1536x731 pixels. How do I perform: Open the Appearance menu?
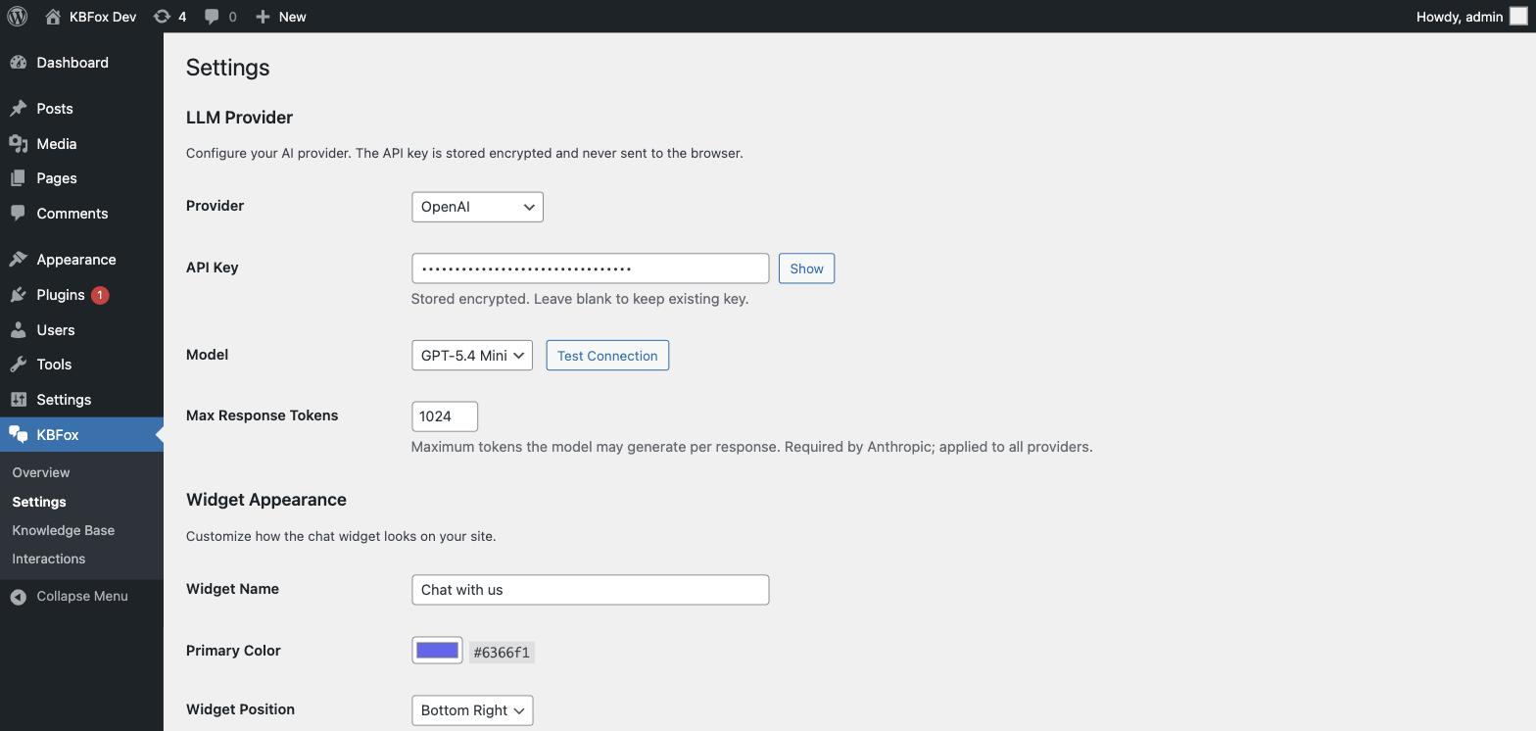81,260
